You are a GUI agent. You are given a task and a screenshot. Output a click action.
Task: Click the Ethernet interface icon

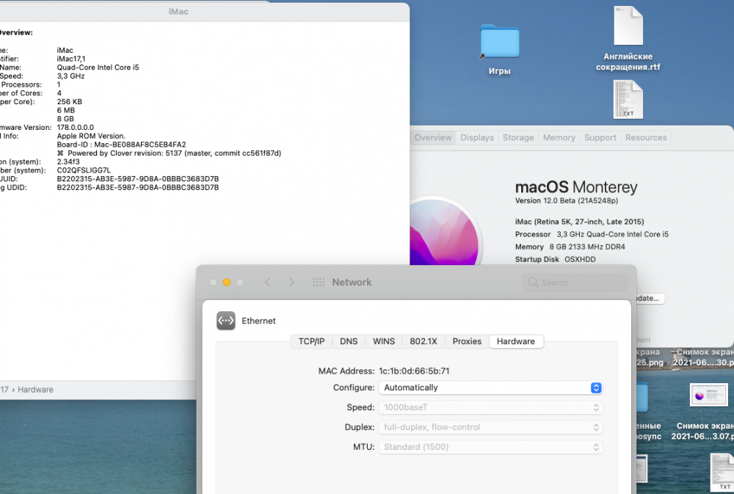pos(225,321)
